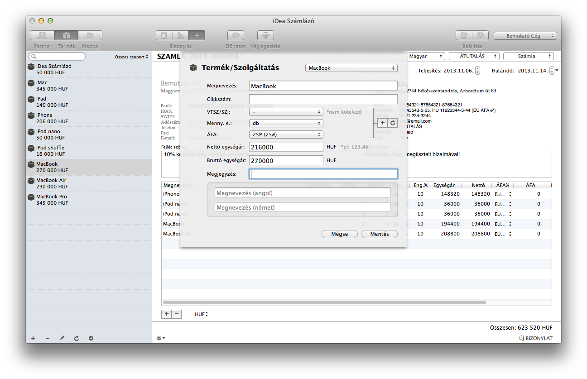Click the 208800 unit price cell

click(x=451, y=234)
